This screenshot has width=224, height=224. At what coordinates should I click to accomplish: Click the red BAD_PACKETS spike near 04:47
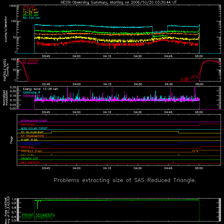click(173, 162)
